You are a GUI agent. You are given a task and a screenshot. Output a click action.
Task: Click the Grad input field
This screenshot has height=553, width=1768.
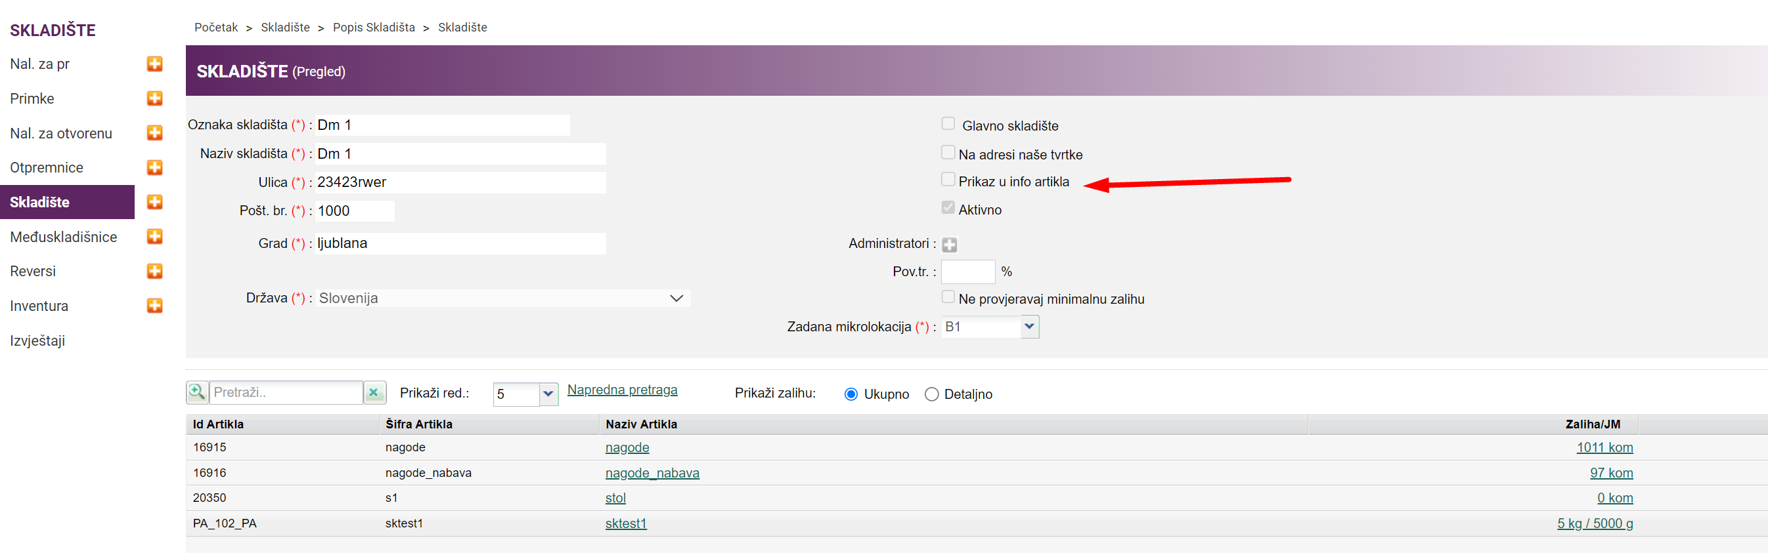[460, 243]
